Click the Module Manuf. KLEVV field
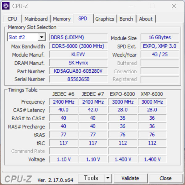Image resolution: width=185 pixels, height=185 pixels. (x=78, y=54)
